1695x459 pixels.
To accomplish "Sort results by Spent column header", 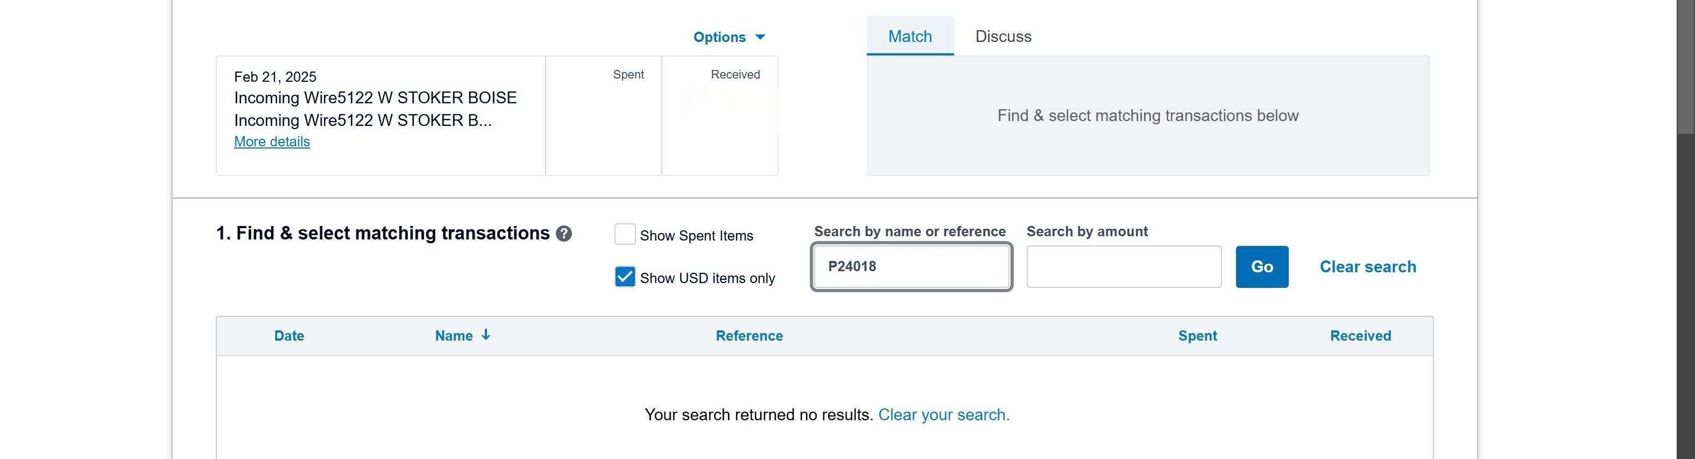I will coord(1197,335).
